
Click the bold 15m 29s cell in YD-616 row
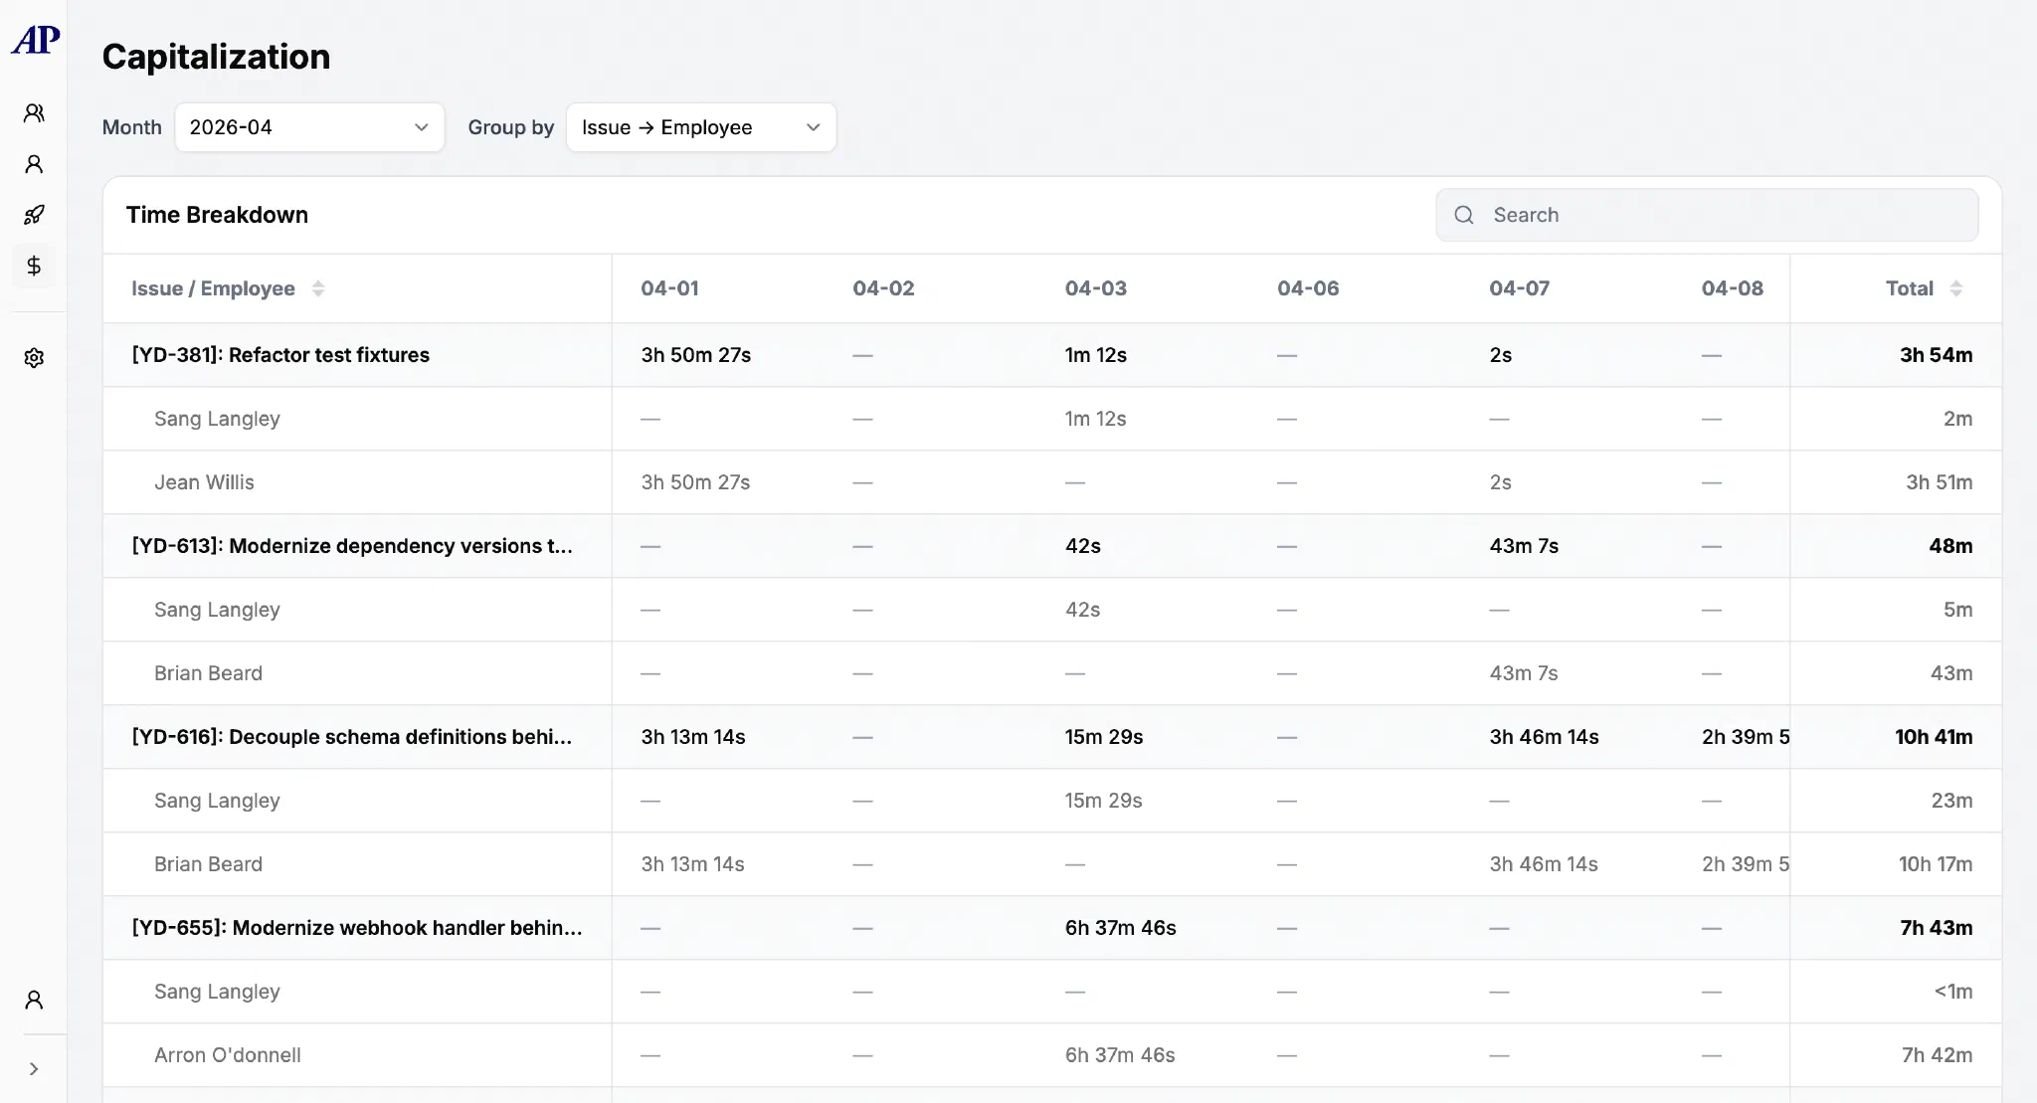[x=1104, y=737]
